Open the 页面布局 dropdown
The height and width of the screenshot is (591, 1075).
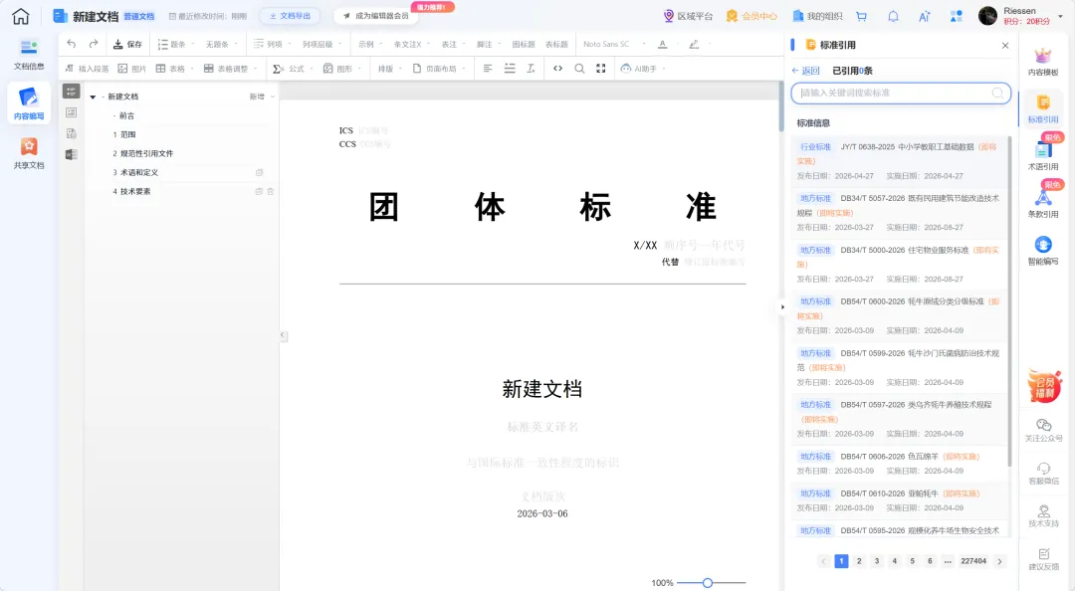click(x=440, y=69)
